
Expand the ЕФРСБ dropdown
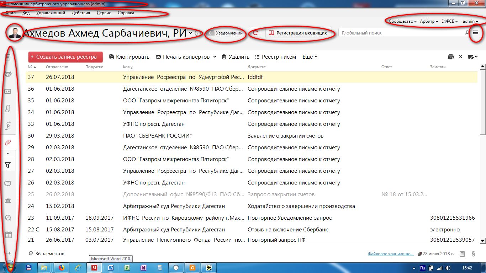click(449, 21)
